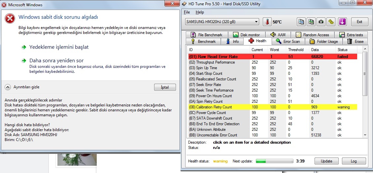Select the Seek Time Performance row
The image size is (373, 173).
(x=273, y=90)
